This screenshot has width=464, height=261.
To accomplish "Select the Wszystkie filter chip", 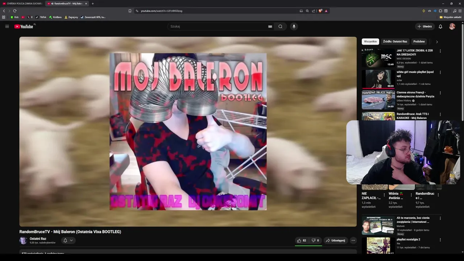I will click(370, 41).
